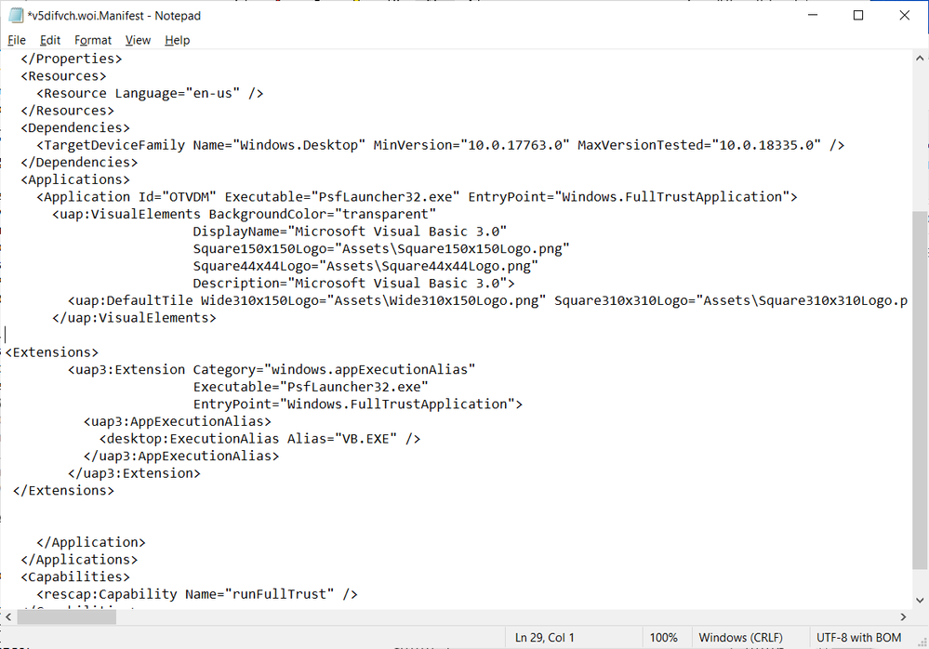Open the Help menu
Screen dimensions: 929x649
[x=177, y=40]
